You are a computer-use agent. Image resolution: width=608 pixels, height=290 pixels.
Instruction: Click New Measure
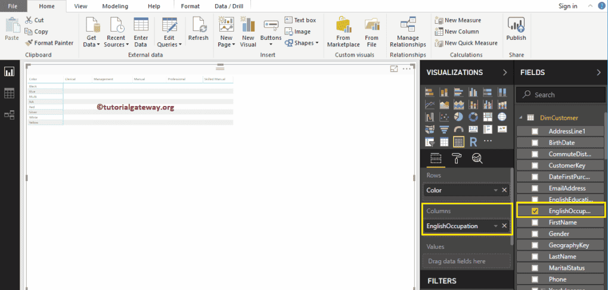coord(458,20)
